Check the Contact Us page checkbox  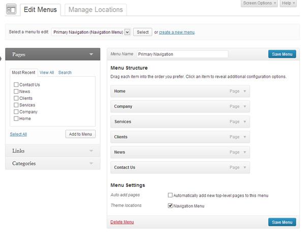coord(16,85)
